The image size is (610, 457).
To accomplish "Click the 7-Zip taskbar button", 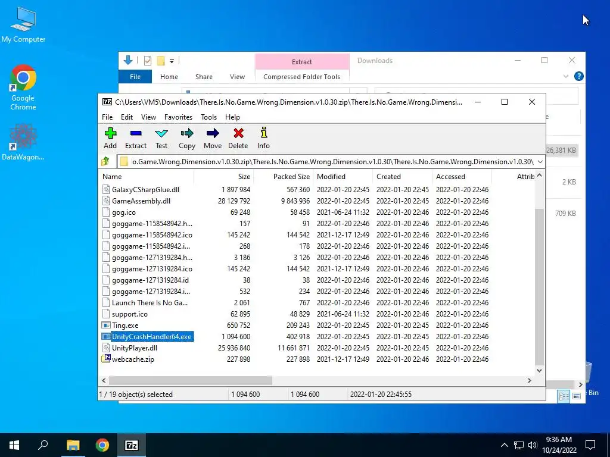I will (132, 445).
